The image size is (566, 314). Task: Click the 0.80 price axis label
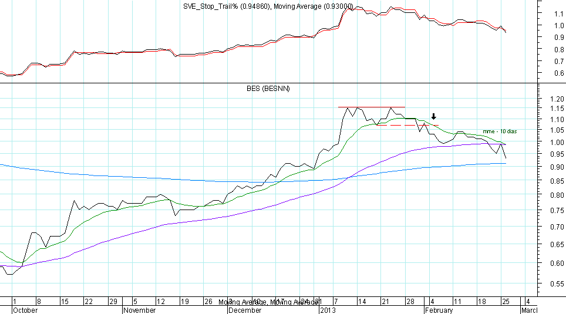click(x=557, y=195)
